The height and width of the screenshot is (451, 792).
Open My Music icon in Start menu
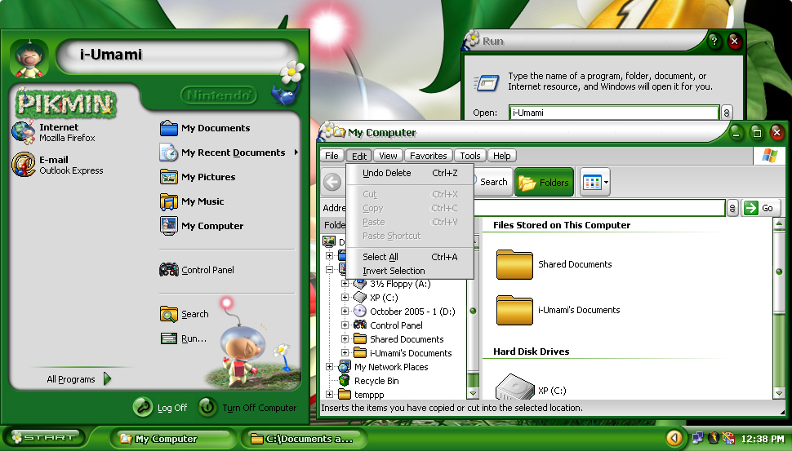click(x=168, y=201)
